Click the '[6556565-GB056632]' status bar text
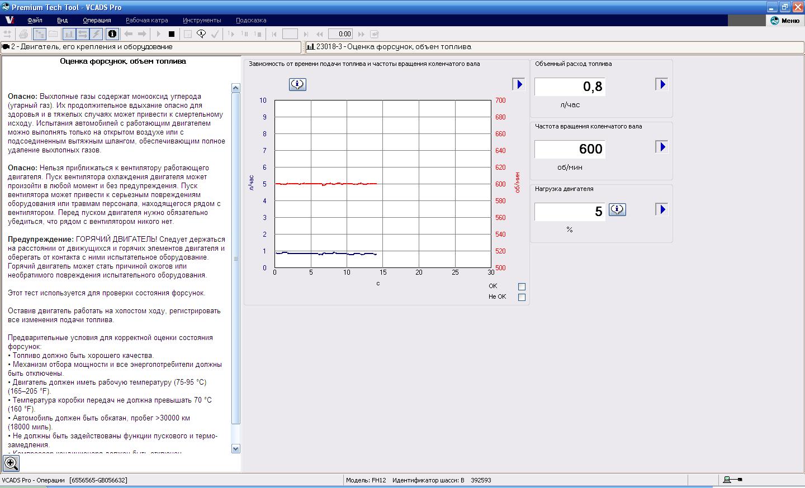 [x=98, y=480]
